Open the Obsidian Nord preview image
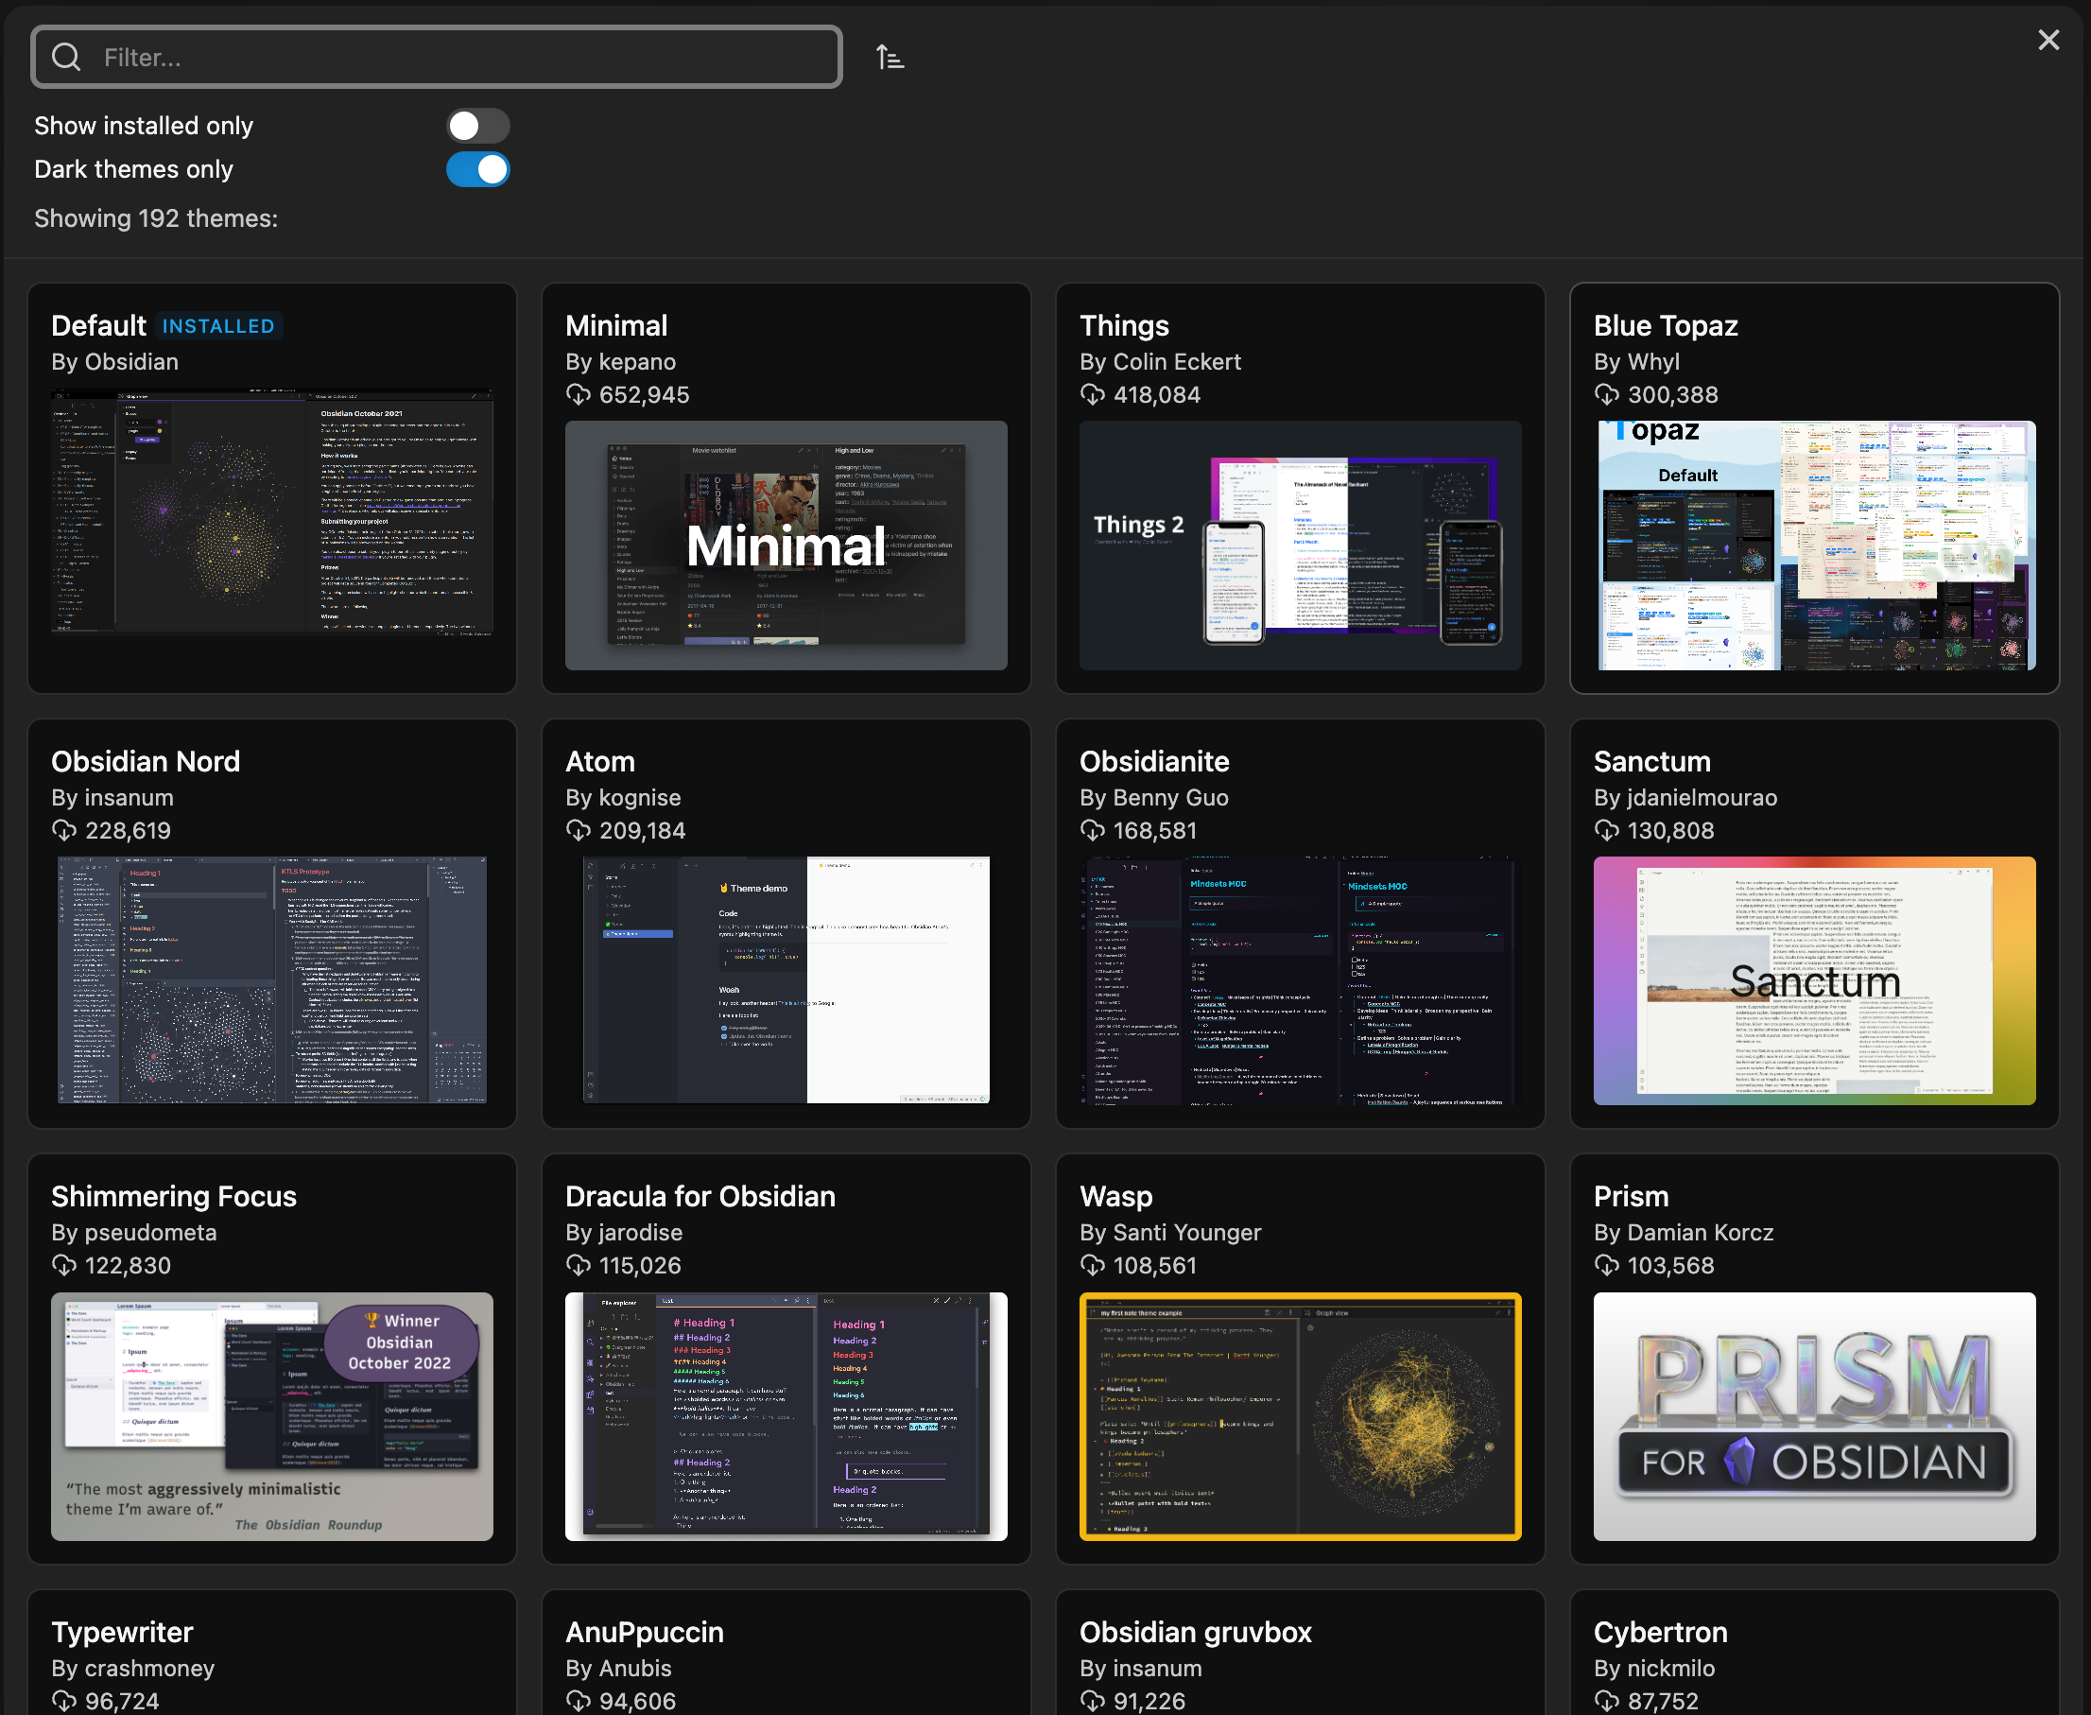The height and width of the screenshot is (1715, 2091). pos(271,980)
